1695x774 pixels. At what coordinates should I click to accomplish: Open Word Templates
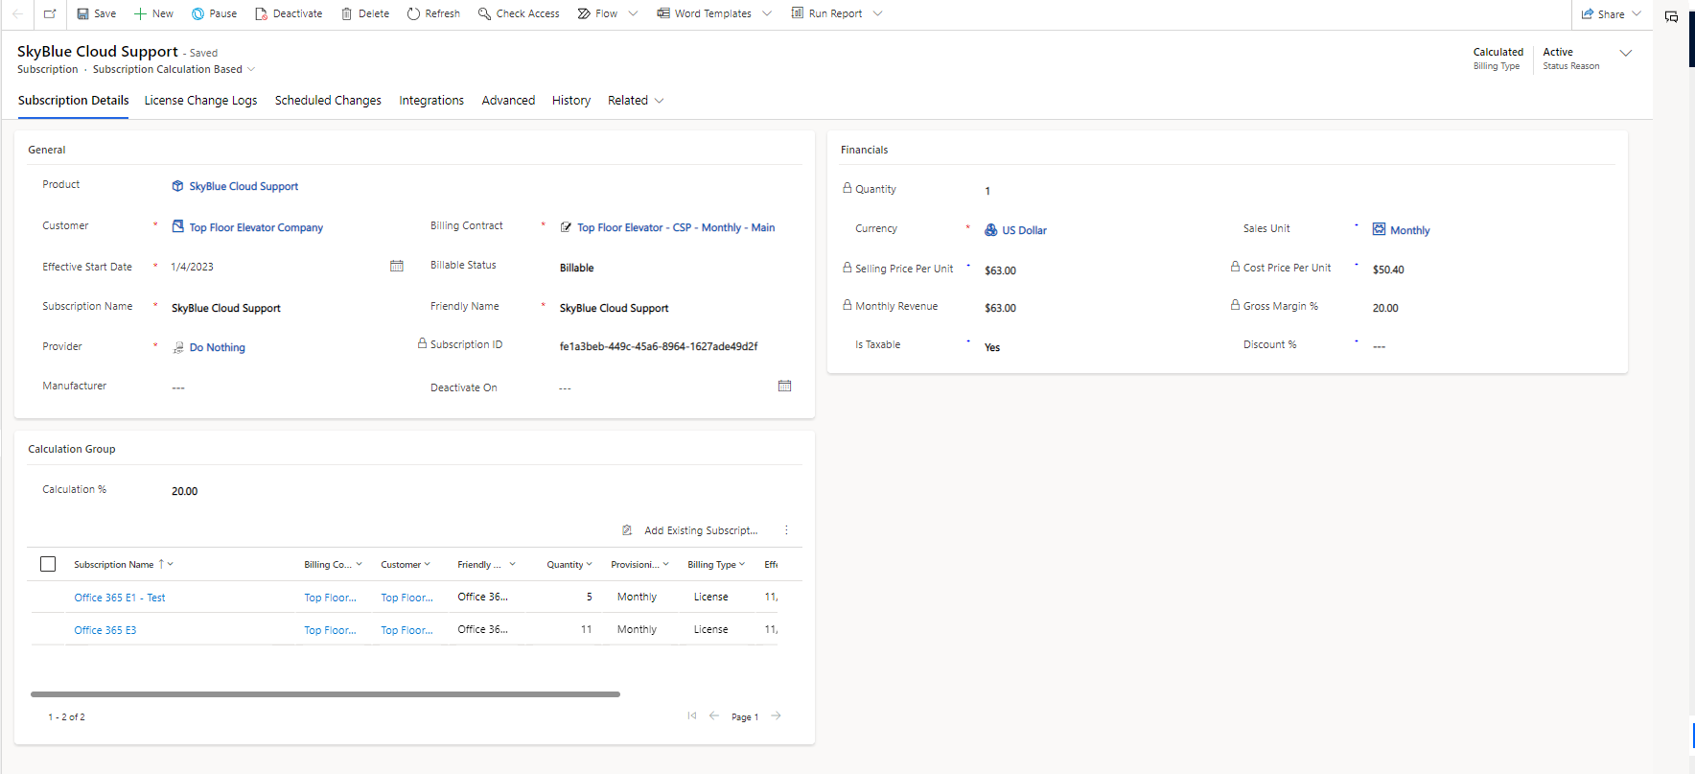[x=704, y=13]
